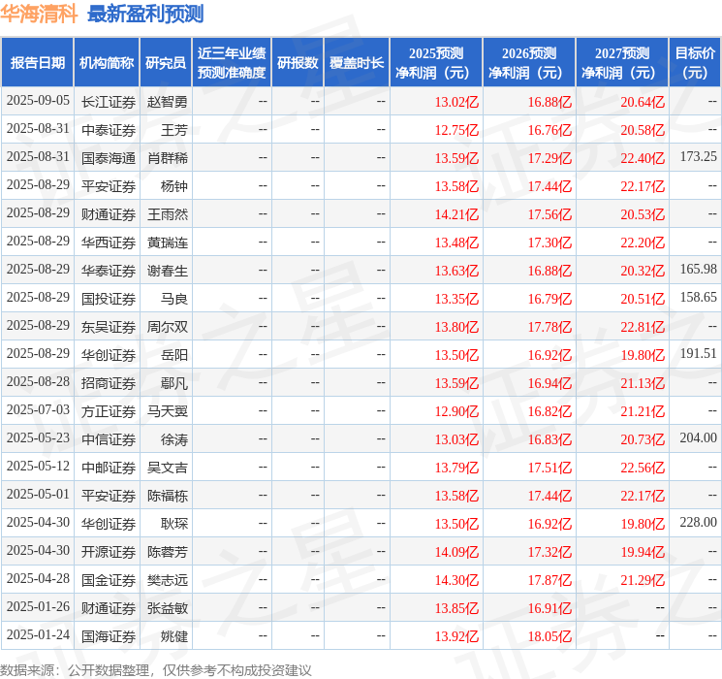The width and height of the screenshot is (722, 679).
Task: Click analyst name 张益敏
Action: click(168, 608)
